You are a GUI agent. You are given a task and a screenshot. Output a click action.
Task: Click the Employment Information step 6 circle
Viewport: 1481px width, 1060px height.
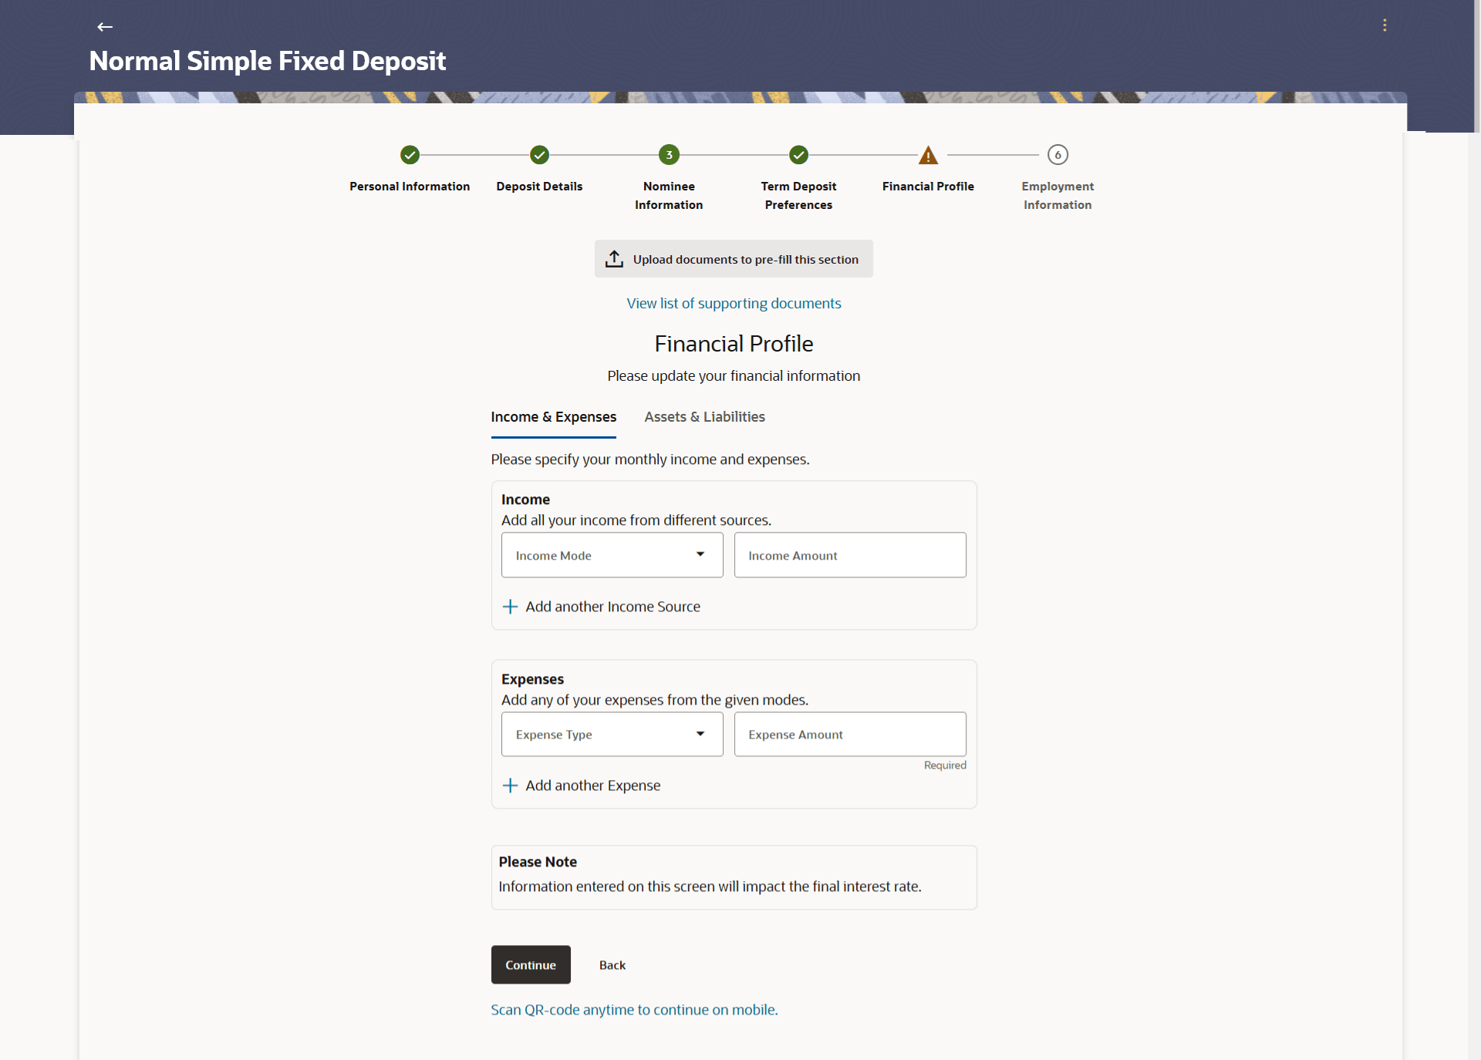(1058, 155)
